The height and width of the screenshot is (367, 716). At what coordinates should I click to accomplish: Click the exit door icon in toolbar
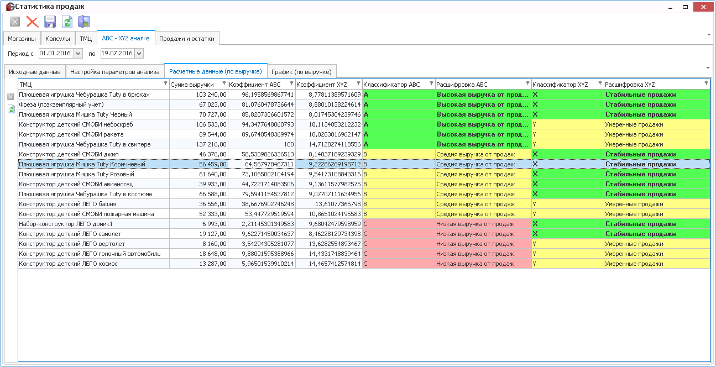[84, 22]
